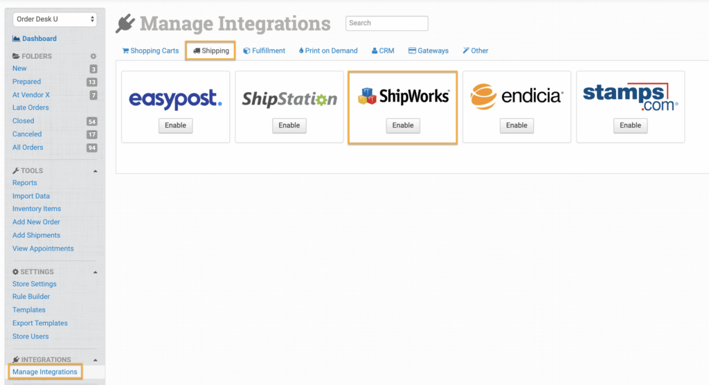Click the New folder order count badge
This screenshot has width=709, height=385.
click(x=93, y=69)
